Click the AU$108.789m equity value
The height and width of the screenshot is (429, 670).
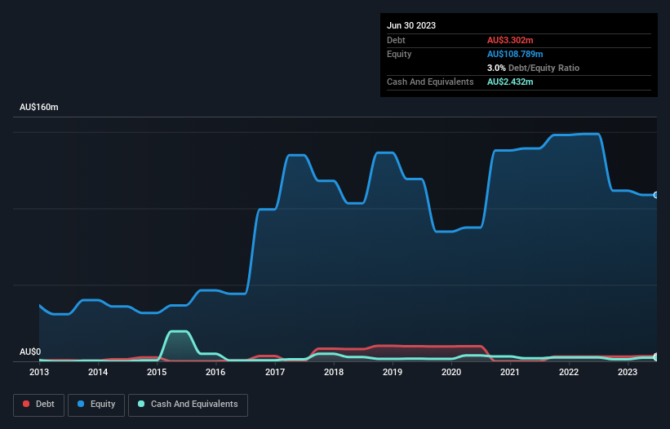[515, 54]
